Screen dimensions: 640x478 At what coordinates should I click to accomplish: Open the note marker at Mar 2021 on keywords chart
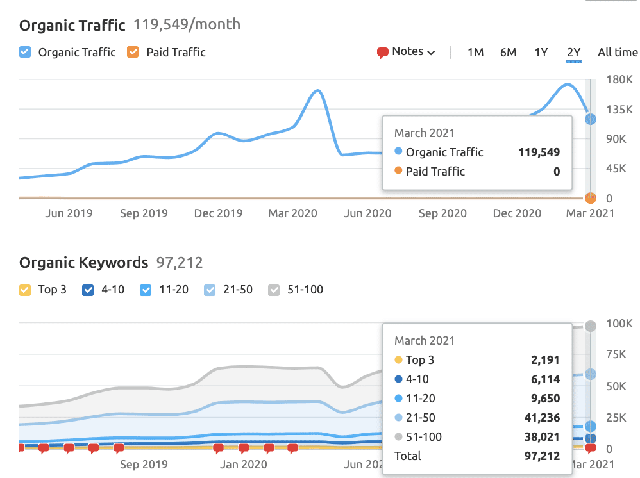click(591, 448)
